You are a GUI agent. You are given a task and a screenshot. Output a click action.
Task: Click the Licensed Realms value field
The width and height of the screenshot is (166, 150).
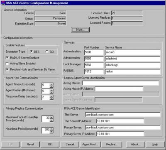[127, 23]
